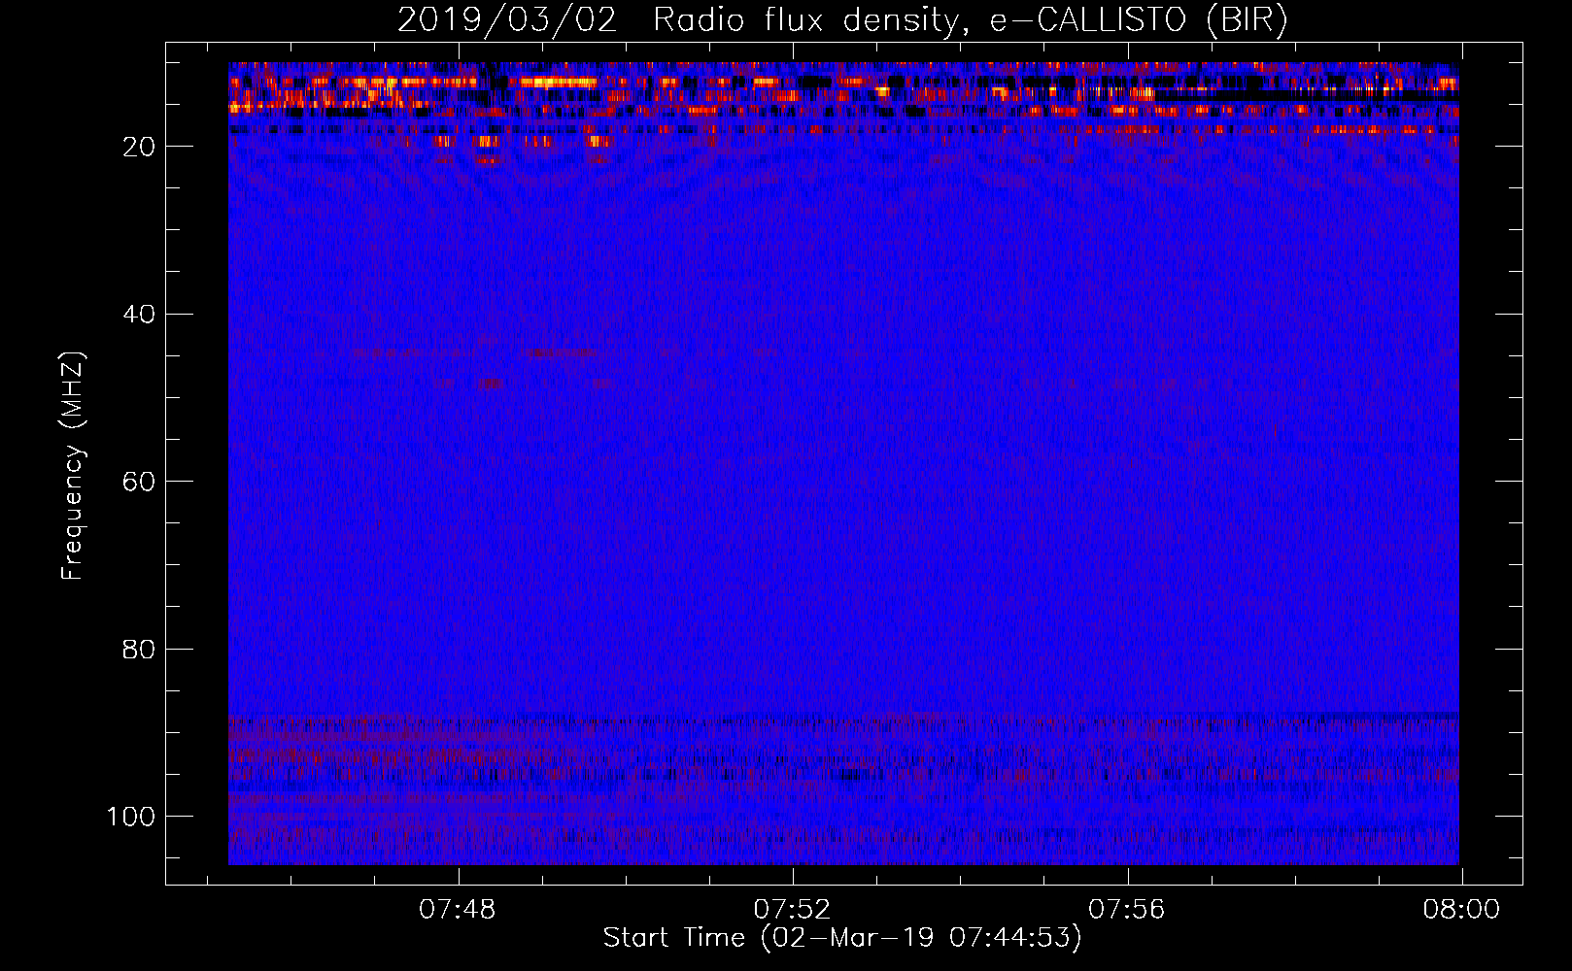Image resolution: width=1572 pixels, height=971 pixels.
Task: Click the 08:00 time tick label
Action: click(x=1461, y=910)
